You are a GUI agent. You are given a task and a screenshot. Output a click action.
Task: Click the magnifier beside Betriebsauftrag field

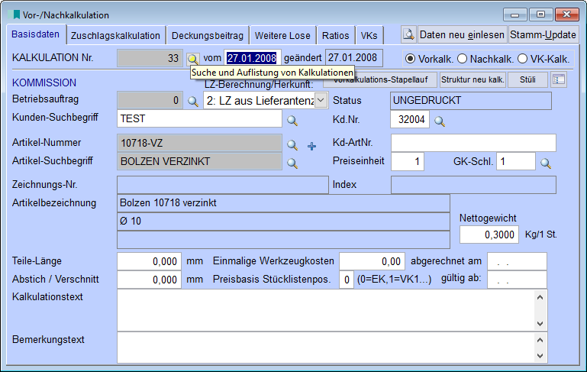(192, 100)
